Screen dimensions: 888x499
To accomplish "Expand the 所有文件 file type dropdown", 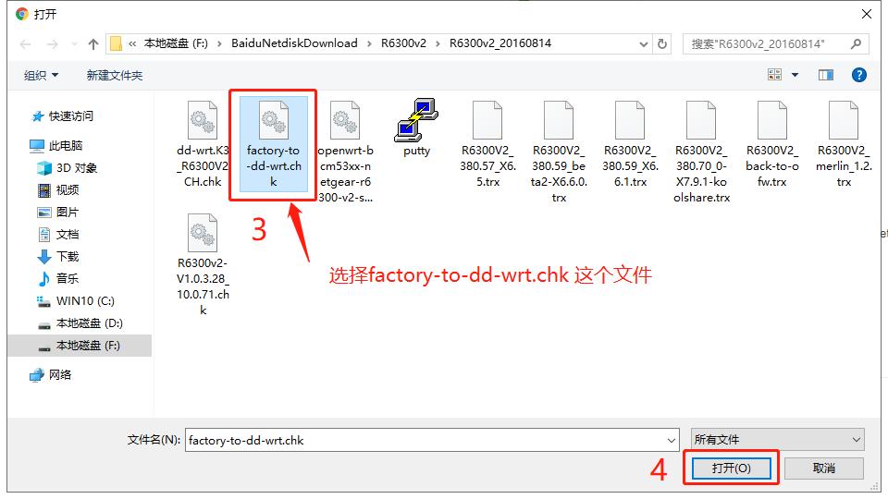I will 778,440.
